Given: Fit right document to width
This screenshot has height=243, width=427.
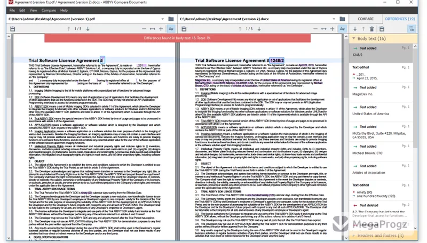Looking at the screenshot, I should coord(324,29).
